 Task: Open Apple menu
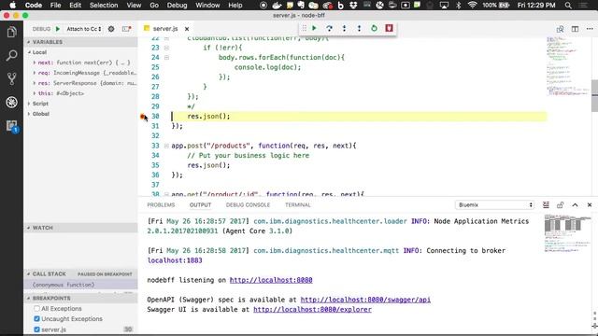coord(12,6)
